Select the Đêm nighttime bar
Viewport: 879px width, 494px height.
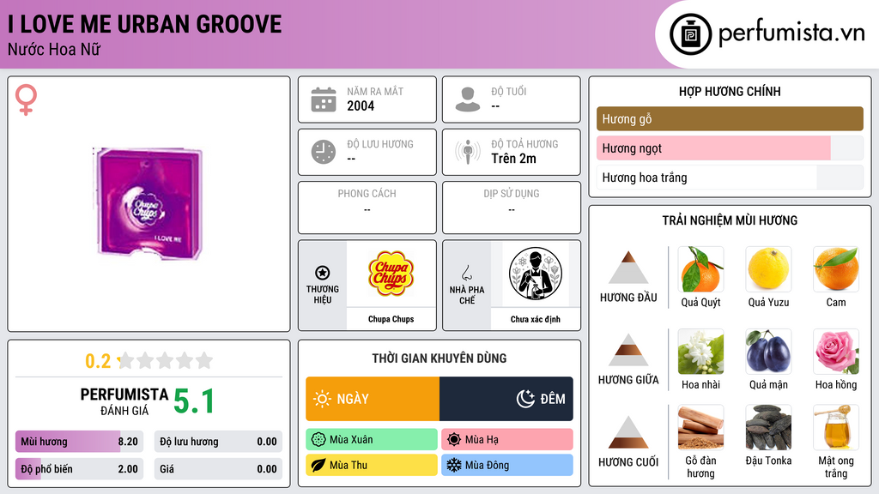tap(506, 399)
